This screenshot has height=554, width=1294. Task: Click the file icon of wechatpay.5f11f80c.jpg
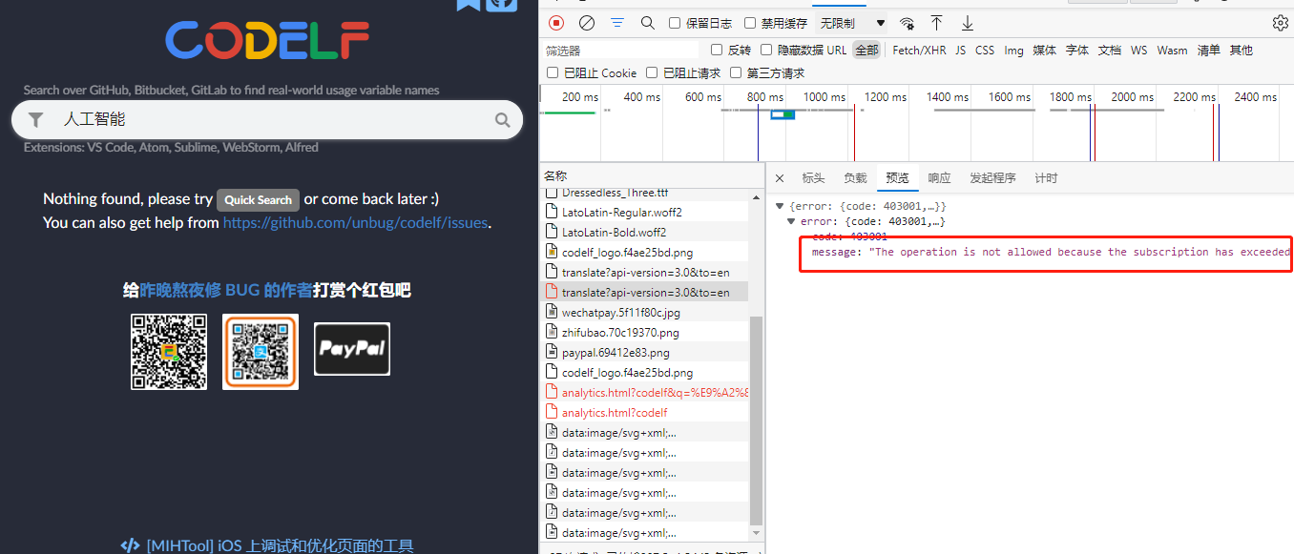pos(552,312)
